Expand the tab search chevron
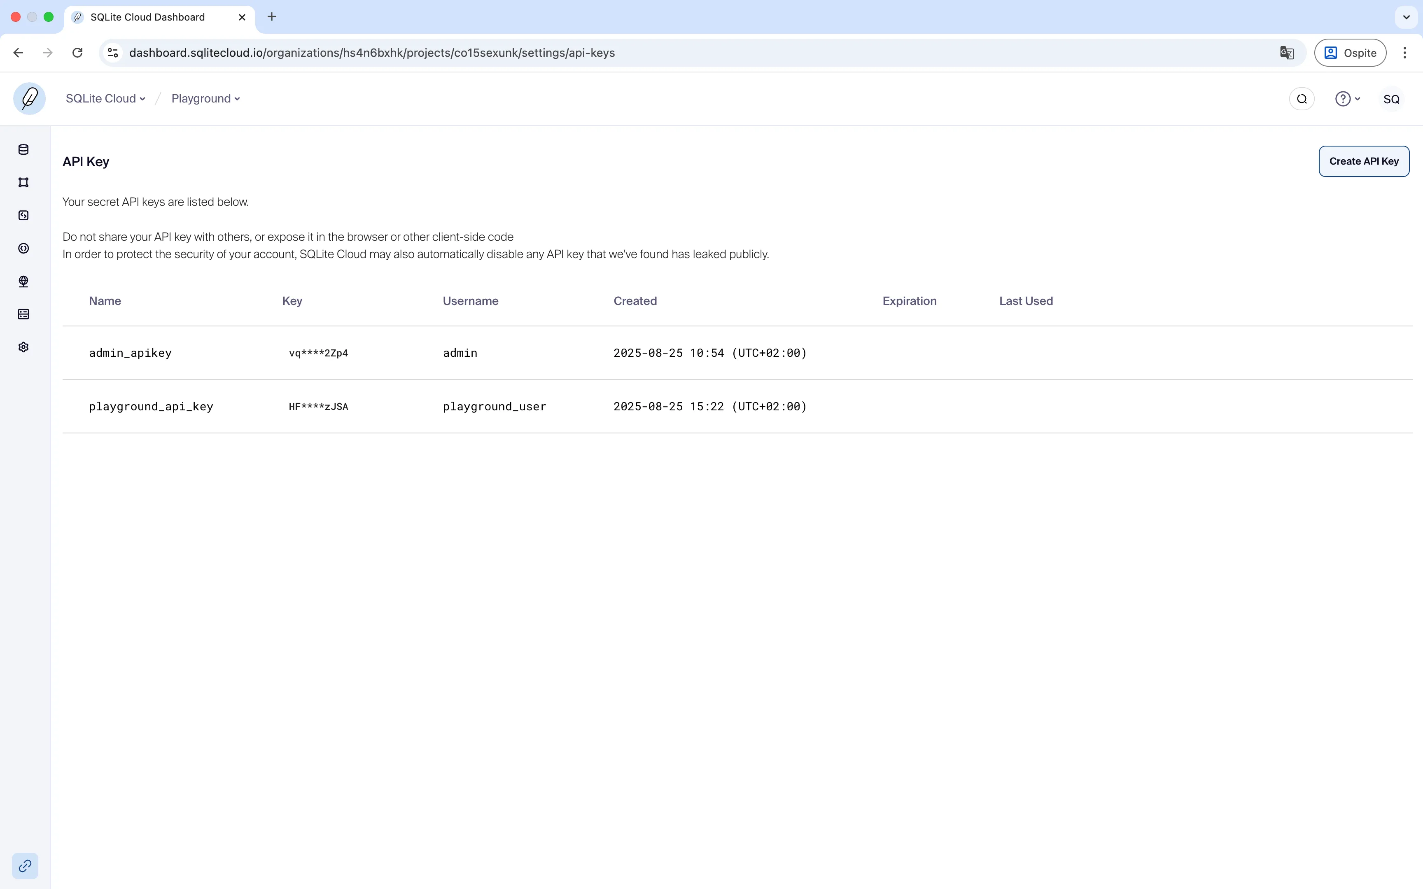Viewport: 1423px width, 889px height. point(1406,17)
